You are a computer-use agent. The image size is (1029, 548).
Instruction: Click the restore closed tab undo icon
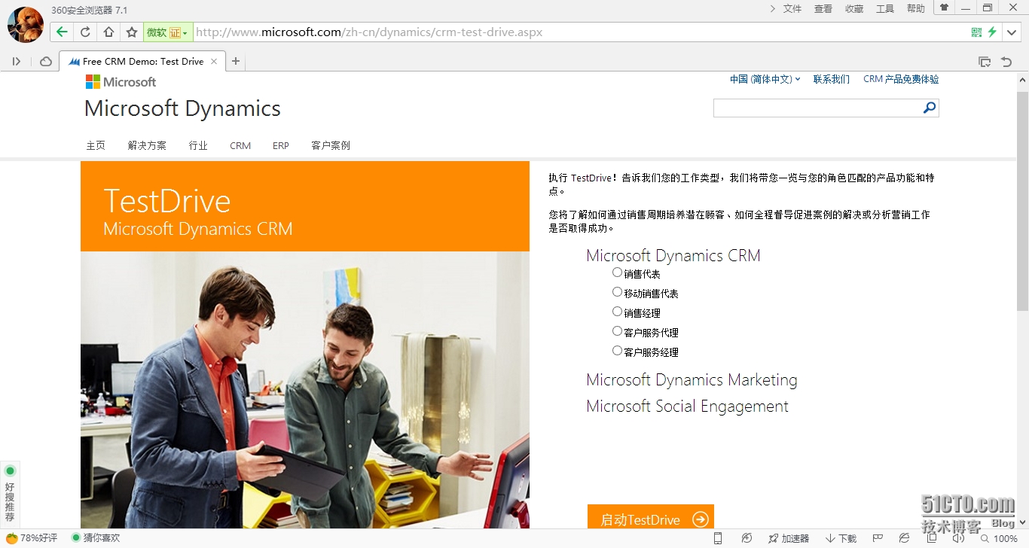pos(1006,62)
